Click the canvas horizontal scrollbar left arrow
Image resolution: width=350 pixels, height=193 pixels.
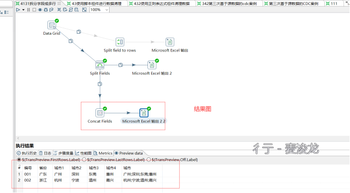click(18, 138)
